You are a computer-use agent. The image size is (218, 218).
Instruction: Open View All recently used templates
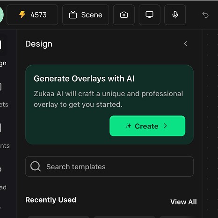[183, 202]
